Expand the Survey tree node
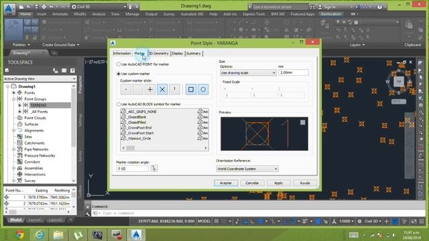 tap(13, 181)
